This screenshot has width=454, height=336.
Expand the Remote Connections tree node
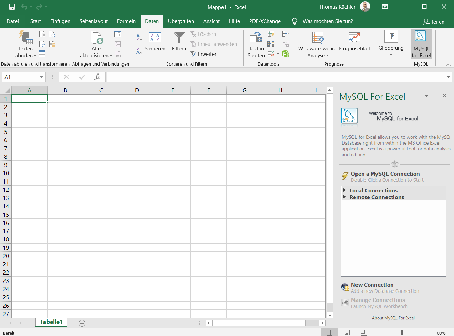pyautogui.click(x=344, y=197)
